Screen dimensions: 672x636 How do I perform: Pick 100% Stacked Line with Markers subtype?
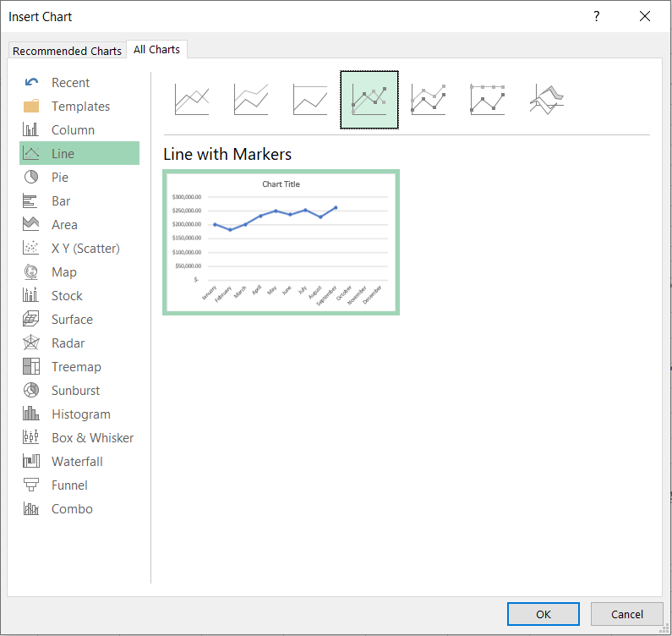pyautogui.click(x=488, y=100)
